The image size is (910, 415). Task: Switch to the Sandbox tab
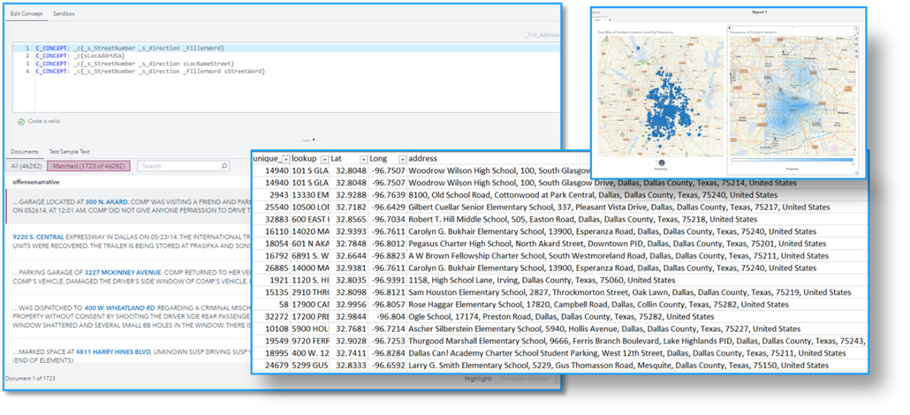(64, 13)
